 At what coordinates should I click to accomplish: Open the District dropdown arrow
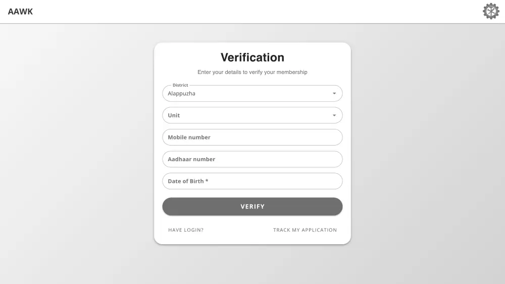[x=334, y=94]
